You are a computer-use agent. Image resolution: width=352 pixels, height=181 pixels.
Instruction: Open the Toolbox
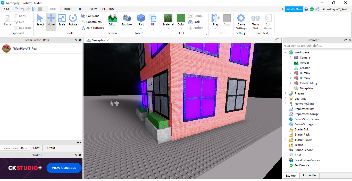click(x=127, y=20)
